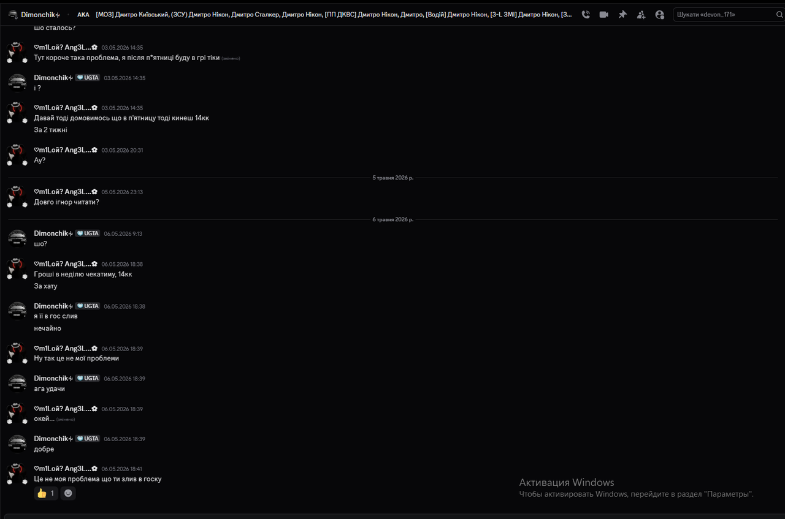Focus the «devon_171» search field
The height and width of the screenshot is (519, 785).
click(x=729, y=15)
